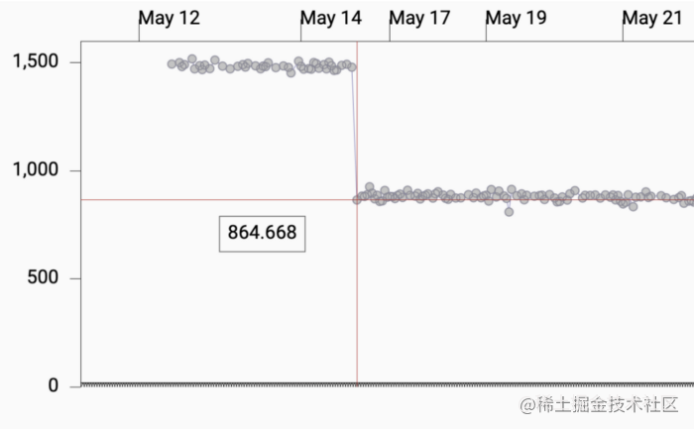Click the data point at the crosshair intersection
694x429 pixels.
tap(357, 200)
